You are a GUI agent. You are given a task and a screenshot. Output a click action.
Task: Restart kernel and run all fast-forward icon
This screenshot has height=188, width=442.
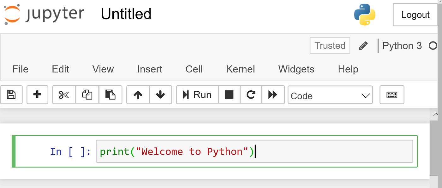272,94
